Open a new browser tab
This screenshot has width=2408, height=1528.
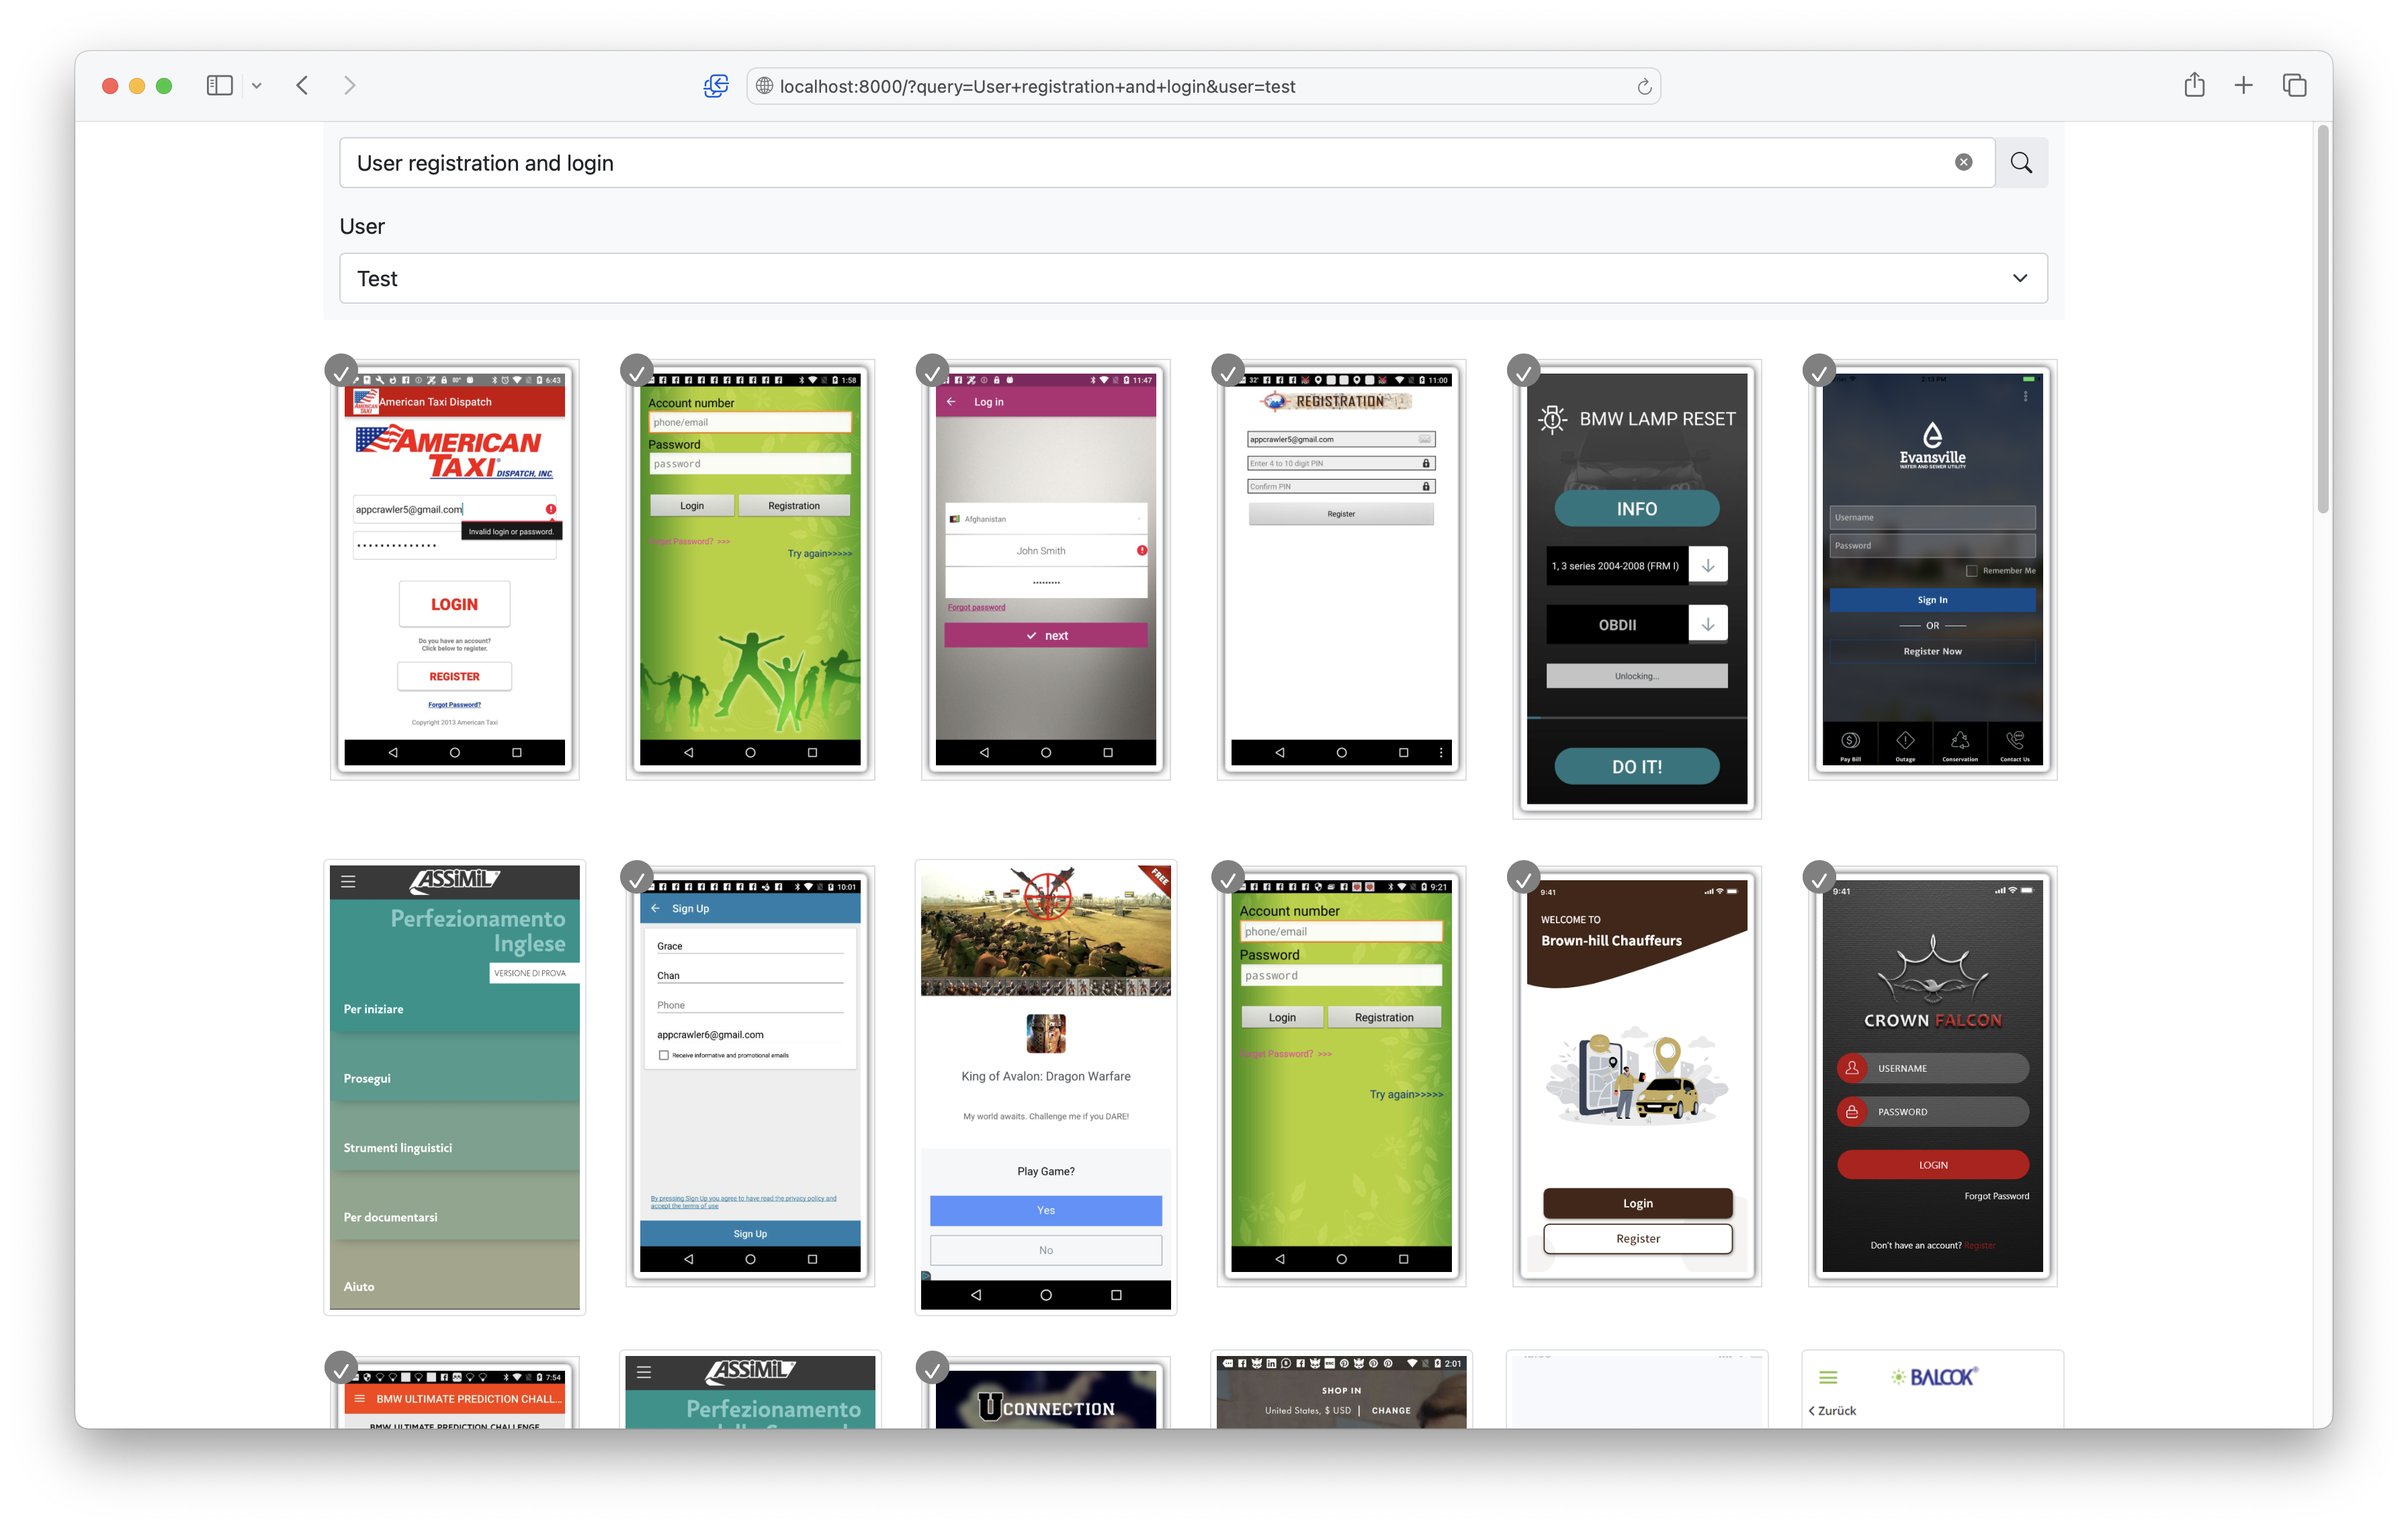2243,86
